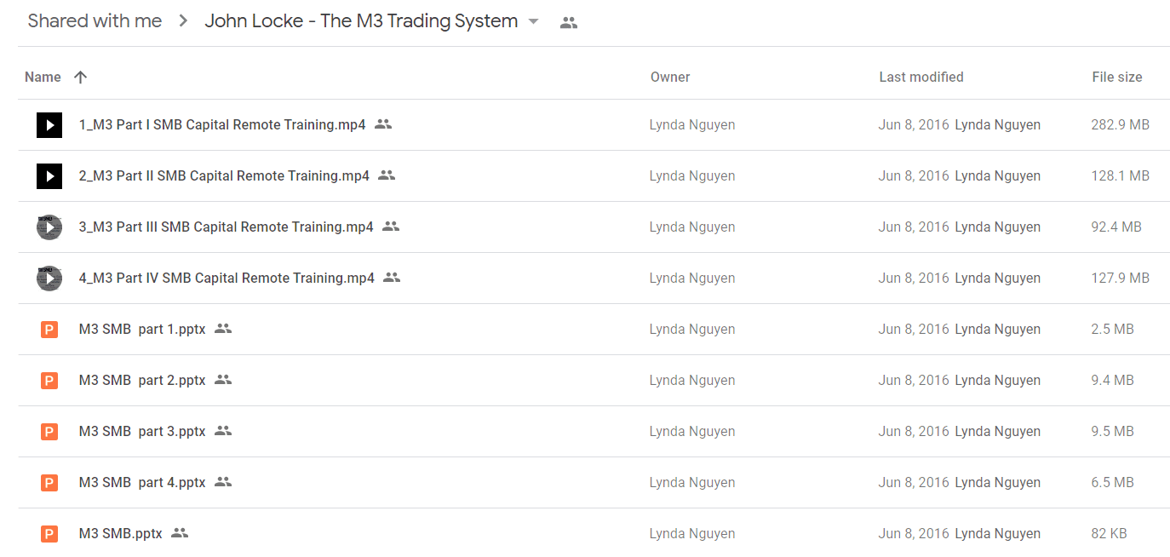
Task: Click shared icon beside M3 SMB.pptx
Action: point(180,533)
